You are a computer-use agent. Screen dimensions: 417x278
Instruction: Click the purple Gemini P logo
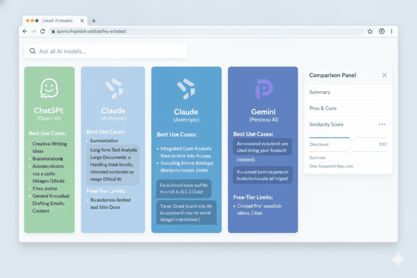tap(264, 89)
